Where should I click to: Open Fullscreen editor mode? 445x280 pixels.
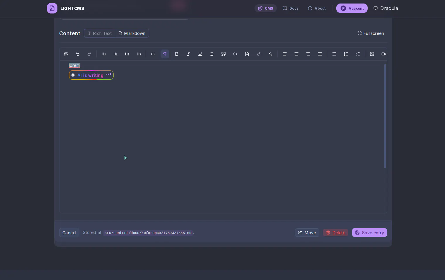[x=371, y=33]
